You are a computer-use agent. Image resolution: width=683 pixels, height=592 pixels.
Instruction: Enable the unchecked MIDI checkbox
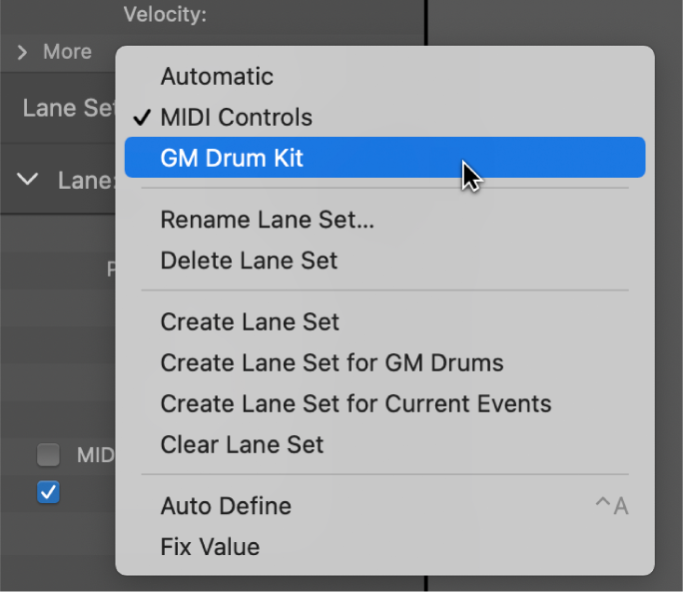[x=48, y=456]
